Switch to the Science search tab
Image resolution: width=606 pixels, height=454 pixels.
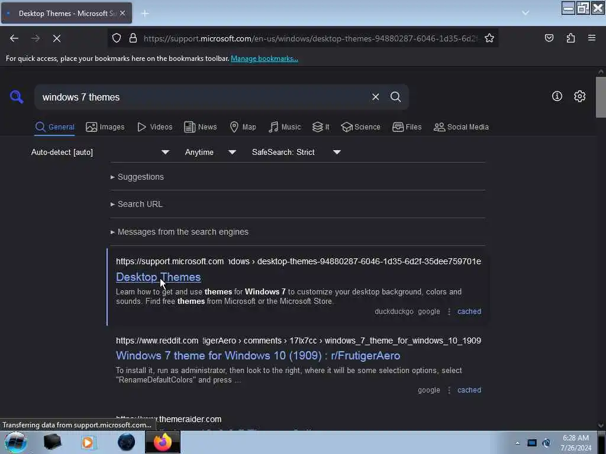click(361, 127)
